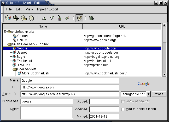Click the Smart Bookmarks Toolbar folder icon
Screen dimensions: 169x122
pyautogui.click(x=9, y=44)
